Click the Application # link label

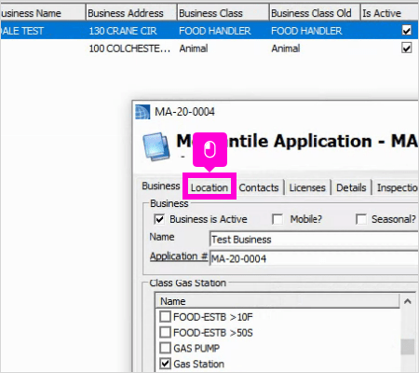(179, 256)
